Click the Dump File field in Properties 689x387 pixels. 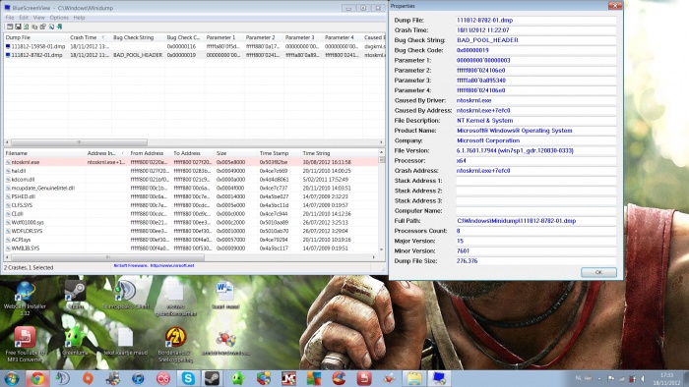click(535, 21)
